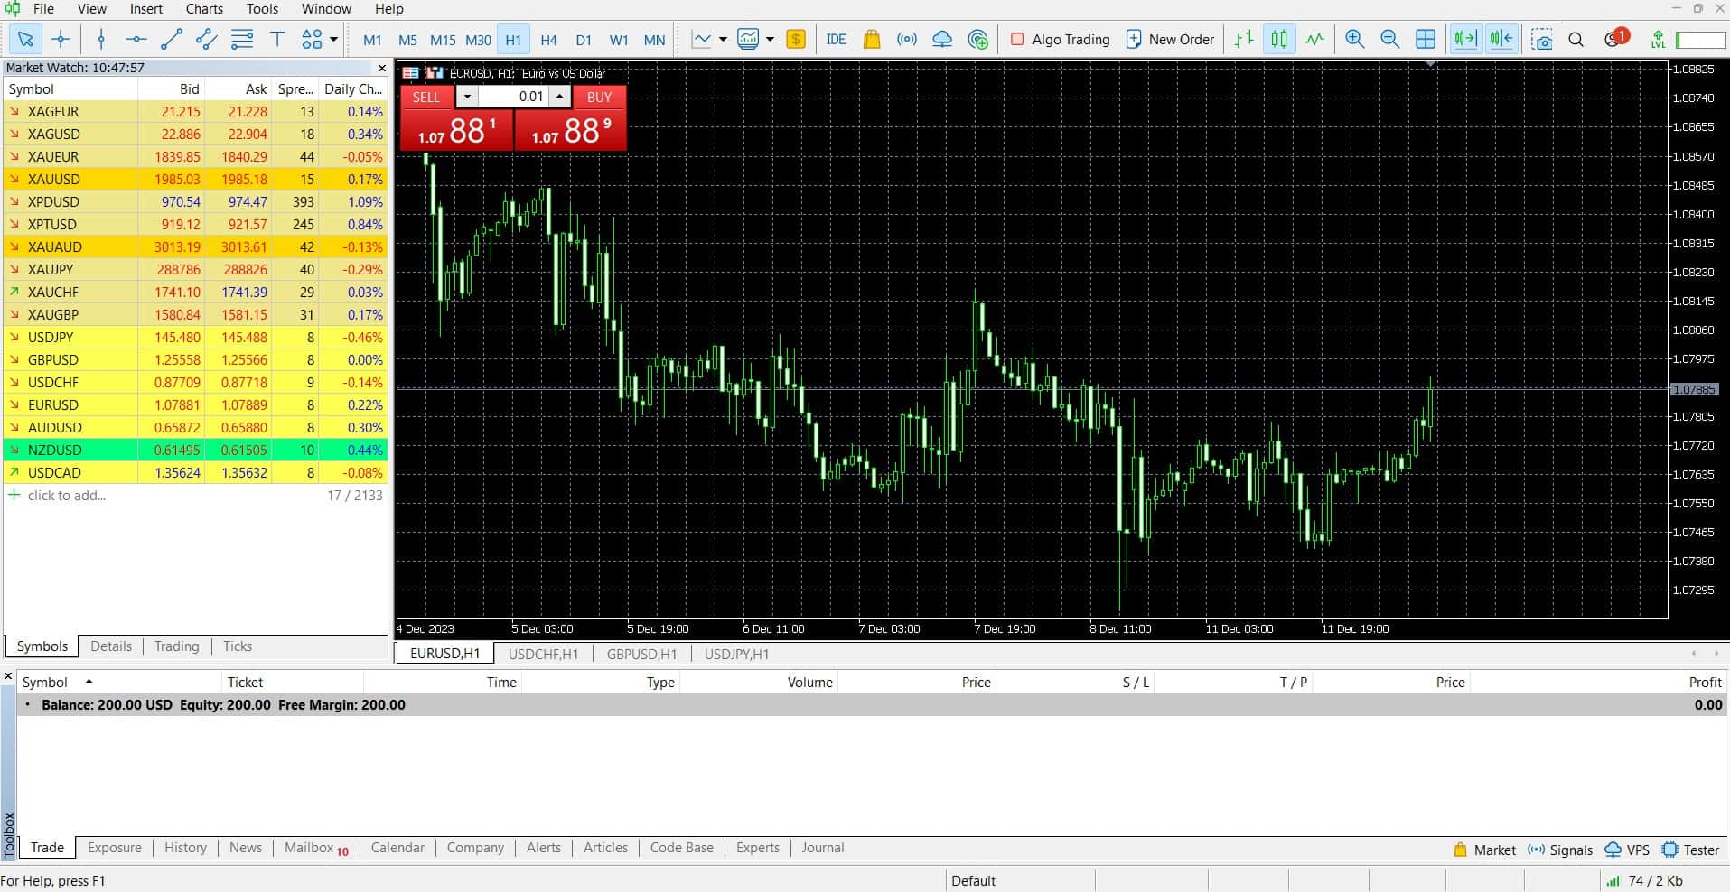Activate the crosshair tool

coord(61,39)
